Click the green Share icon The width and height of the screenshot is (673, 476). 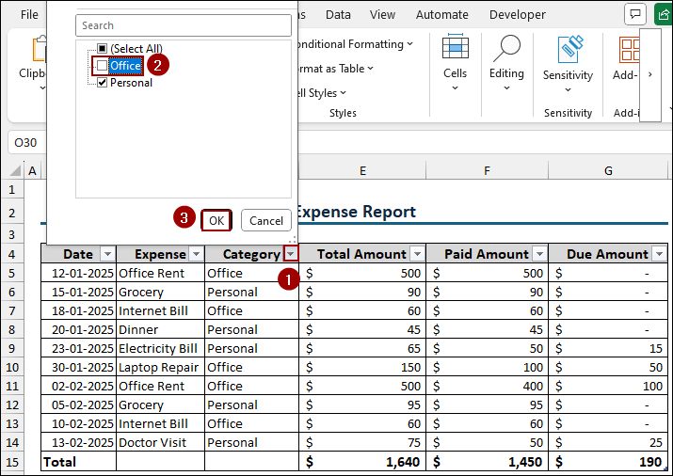(663, 14)
